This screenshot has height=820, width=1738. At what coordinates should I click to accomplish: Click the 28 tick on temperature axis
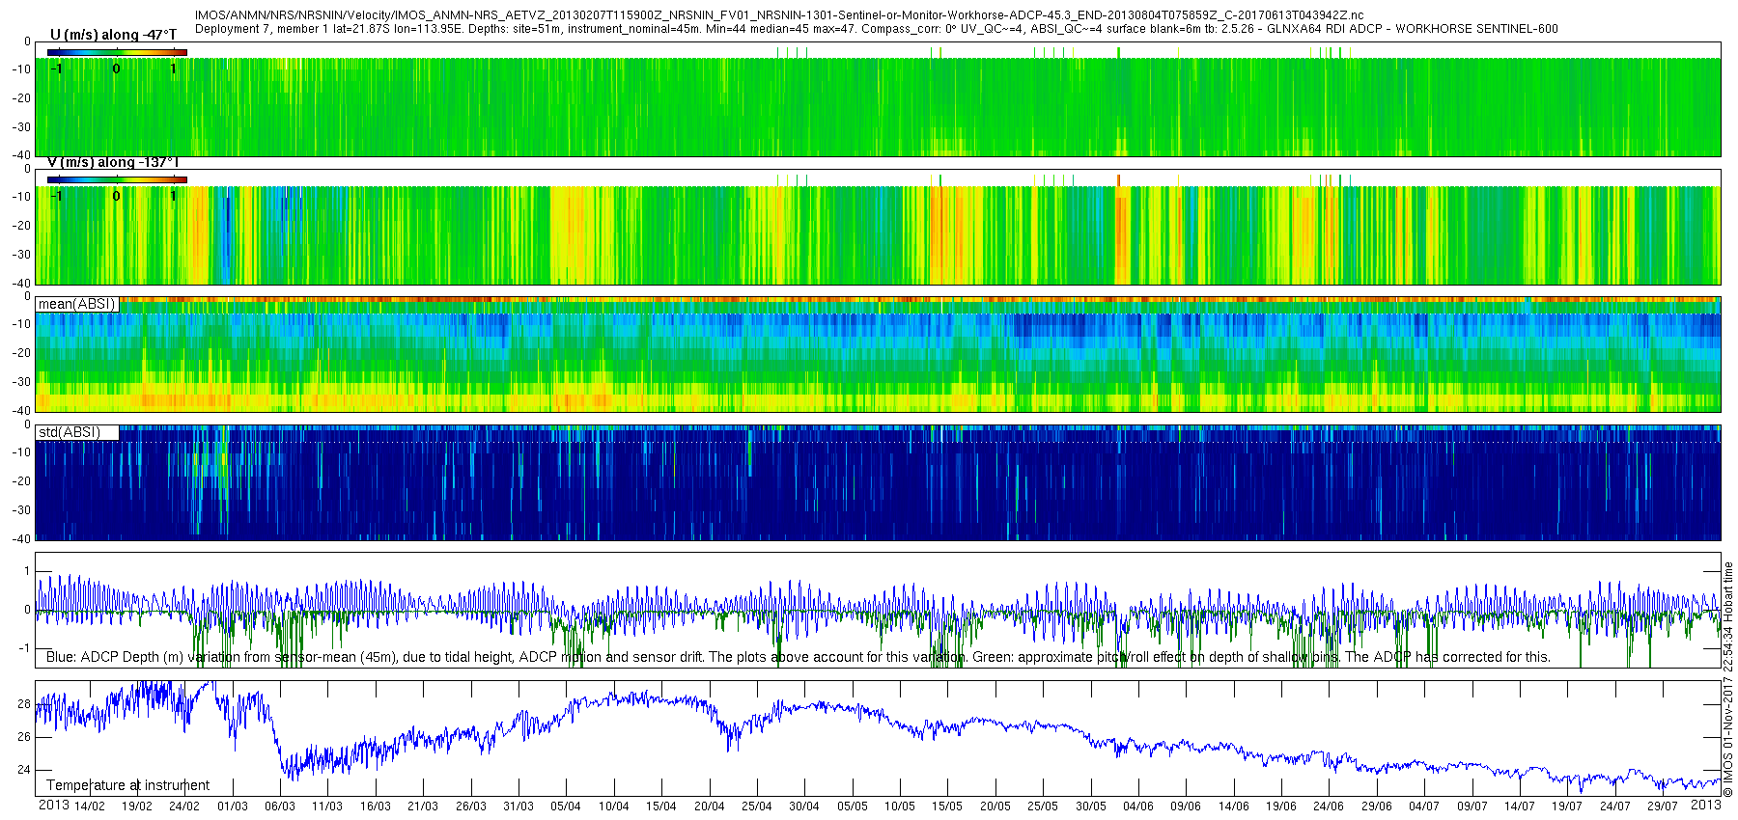coord(24,704)
